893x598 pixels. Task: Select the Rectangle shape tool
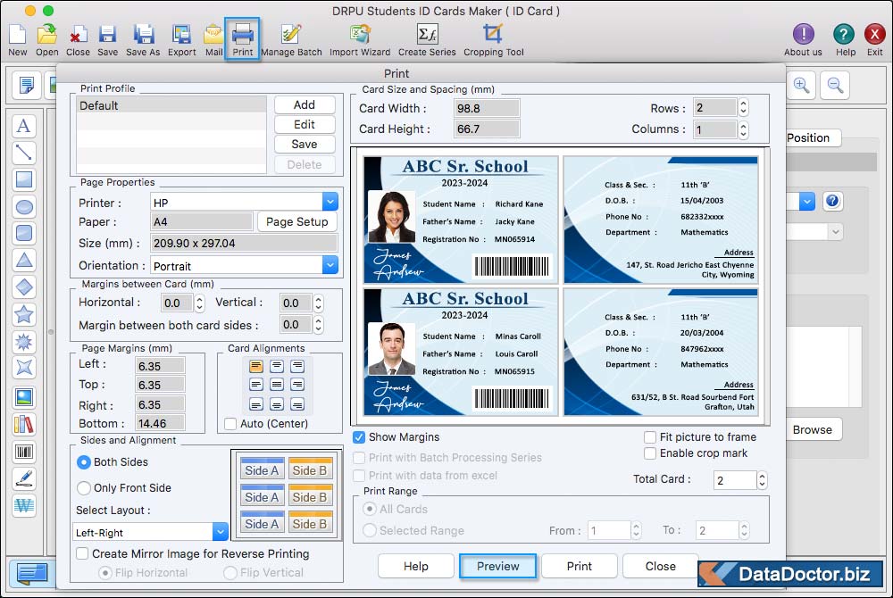(24, 179)
